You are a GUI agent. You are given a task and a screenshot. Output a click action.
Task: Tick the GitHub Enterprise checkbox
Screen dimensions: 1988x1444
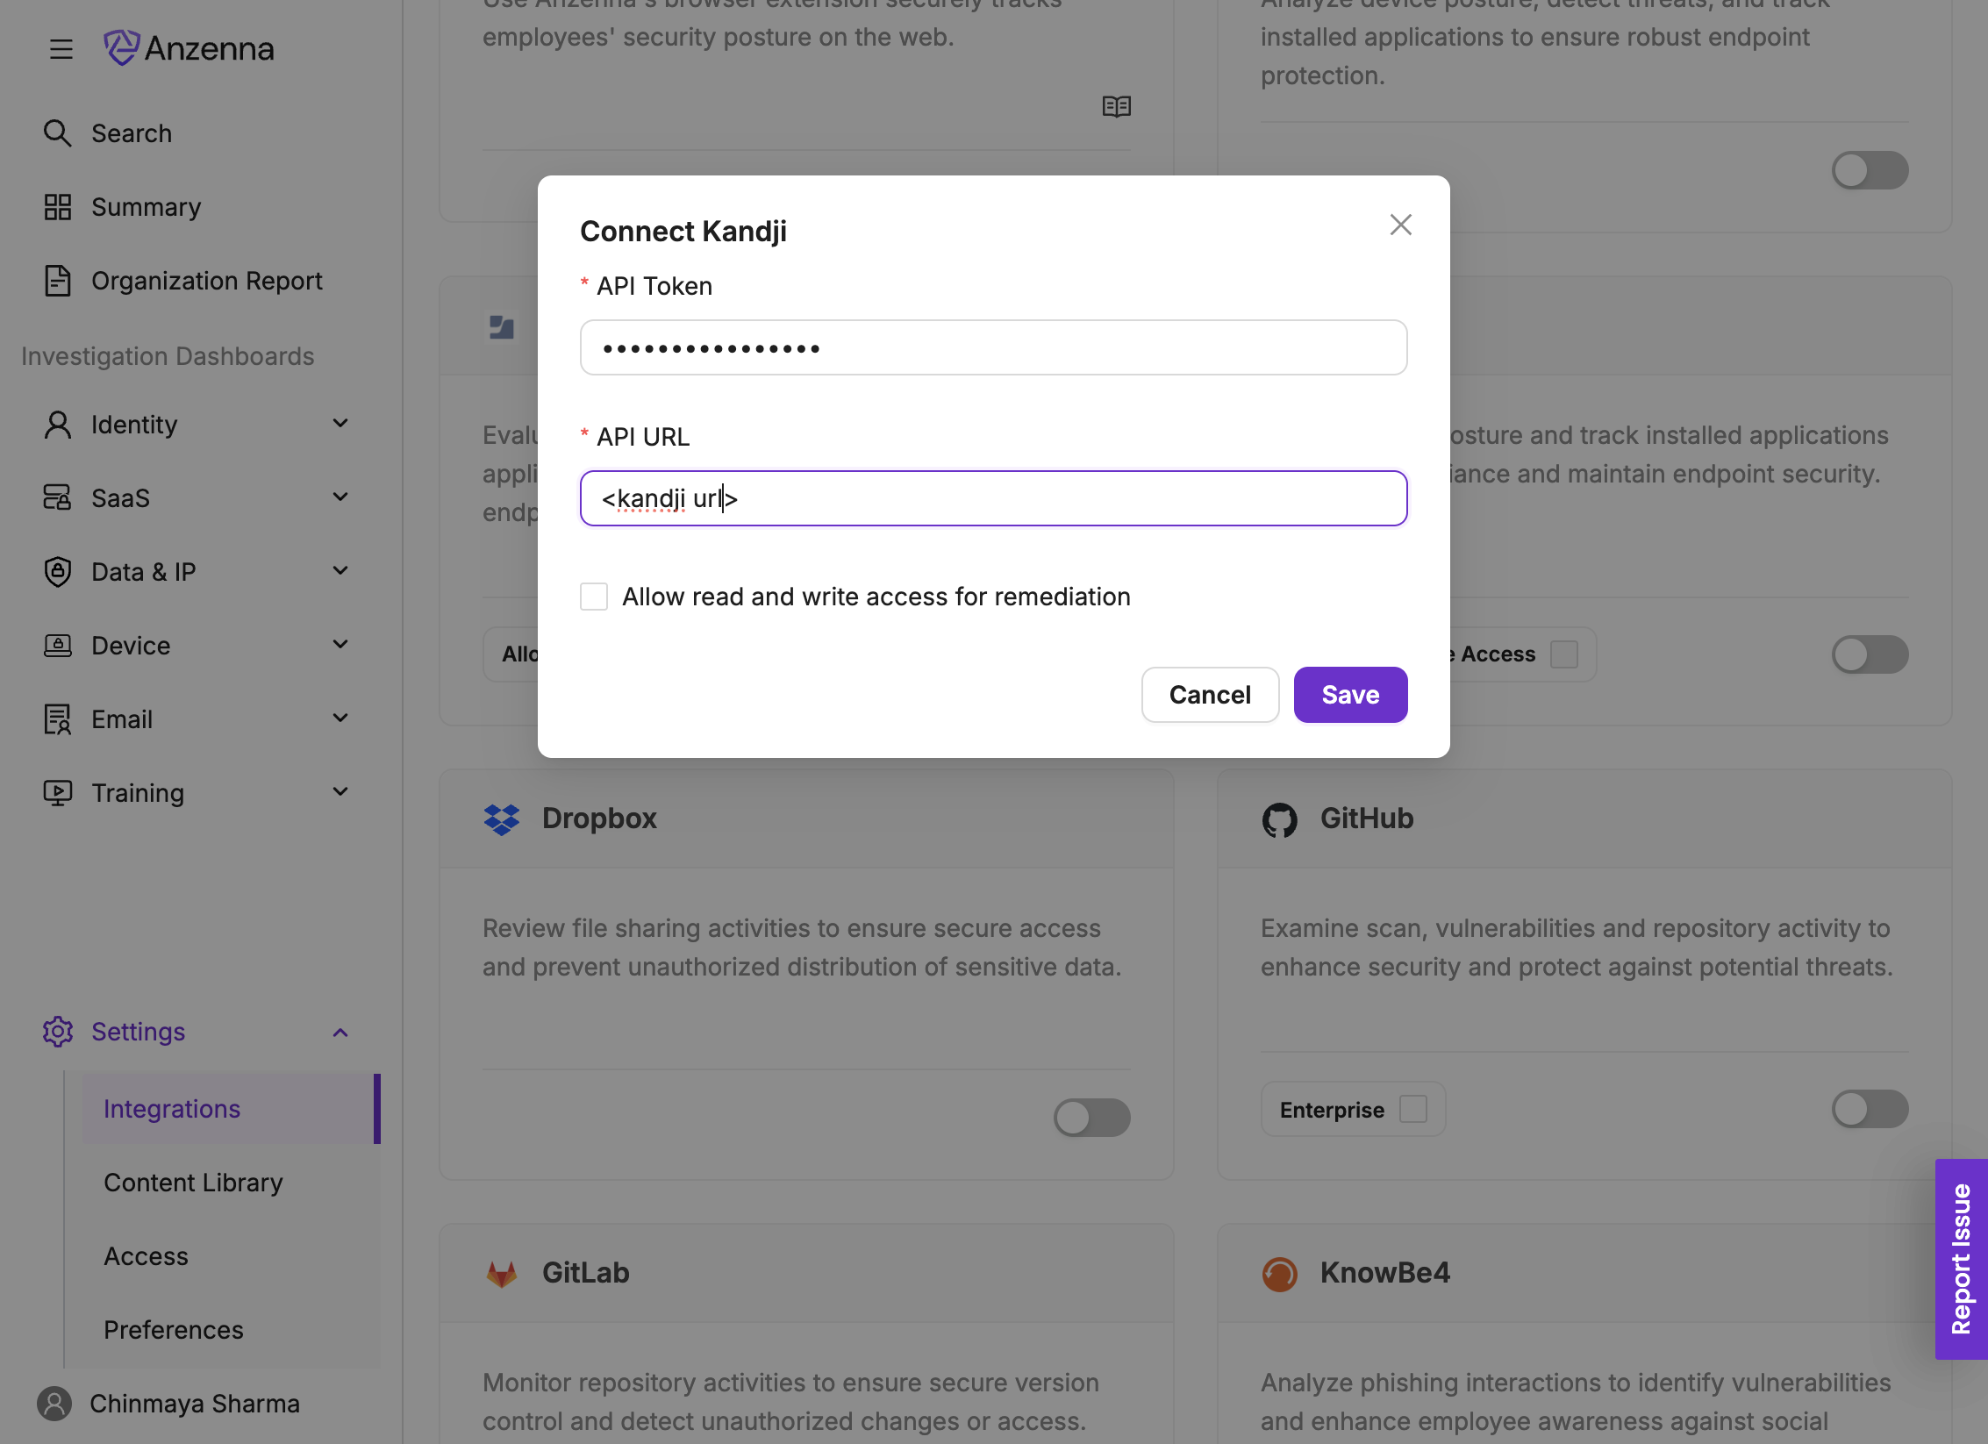(1412, 1109)
